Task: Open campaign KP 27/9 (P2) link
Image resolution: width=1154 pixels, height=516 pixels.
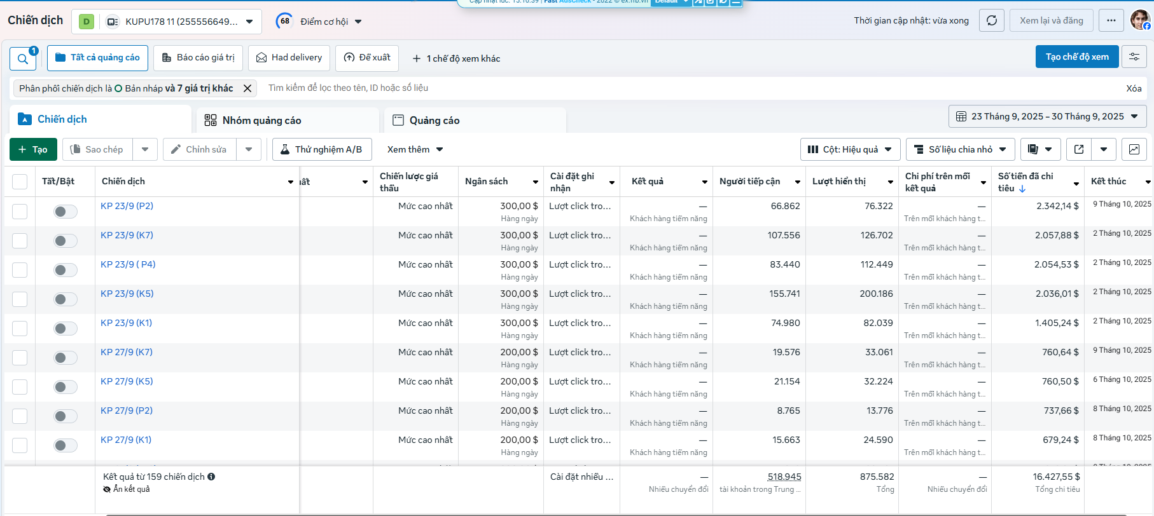Action: tap(127, 411)
